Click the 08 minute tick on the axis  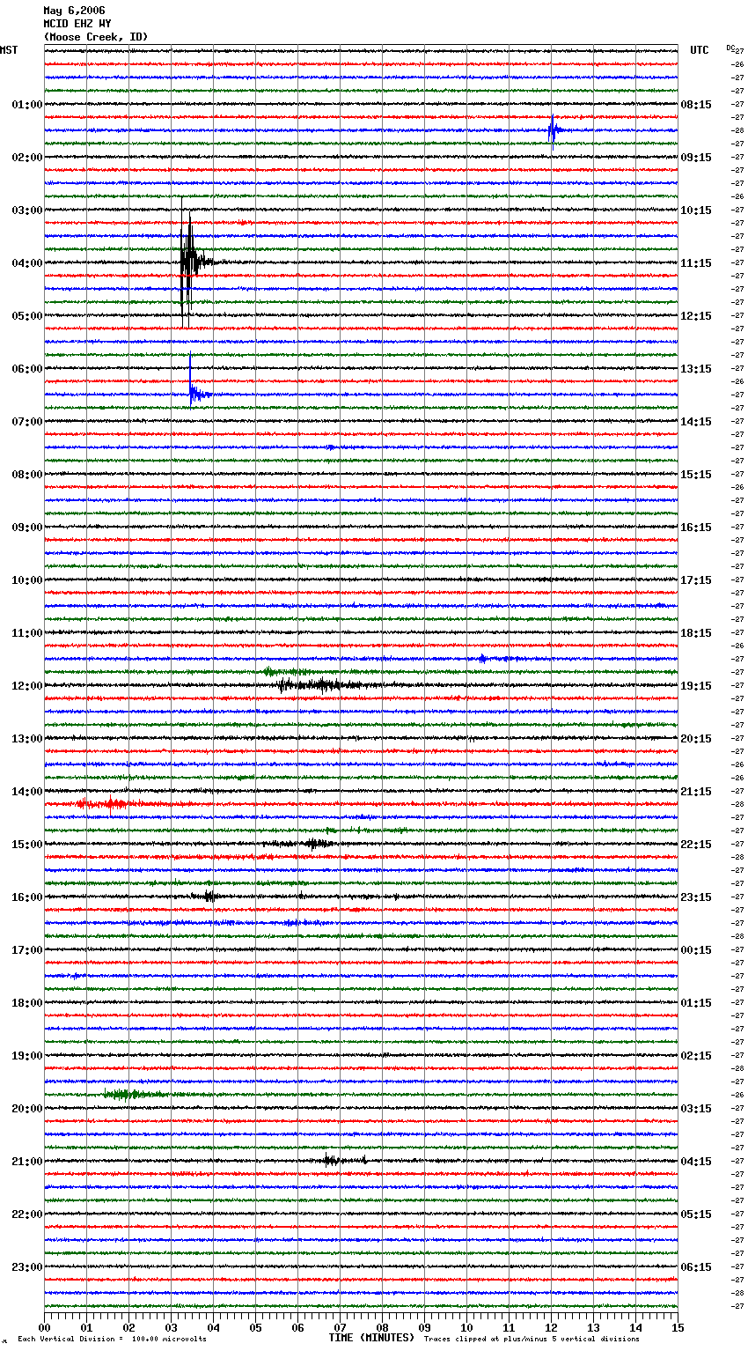click(x=383, y=1327)
